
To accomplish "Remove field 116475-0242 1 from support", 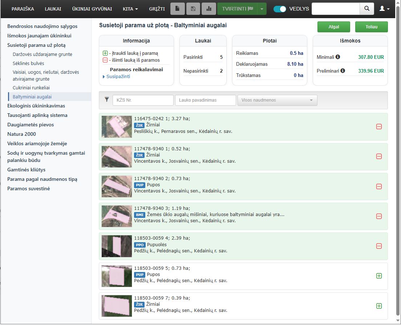I will tap(379, 127).
